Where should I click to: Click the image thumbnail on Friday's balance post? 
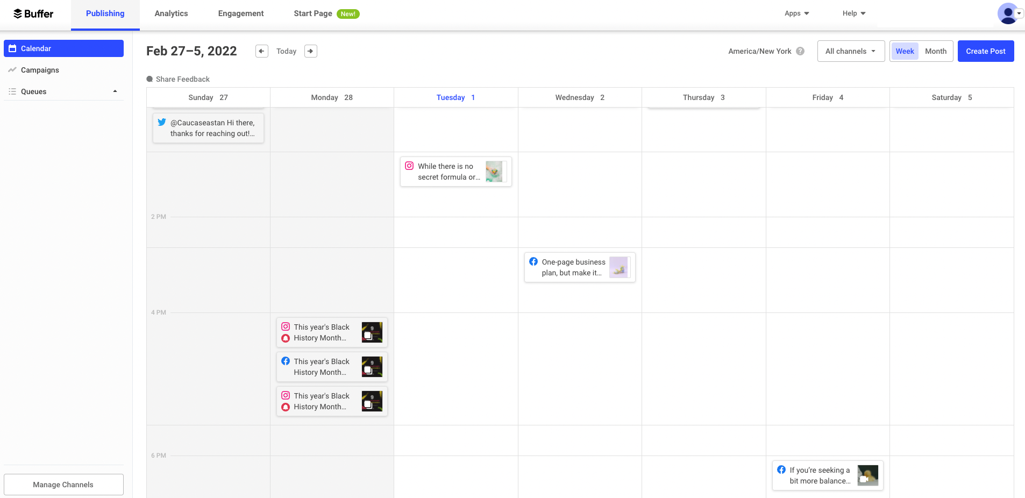867,475
